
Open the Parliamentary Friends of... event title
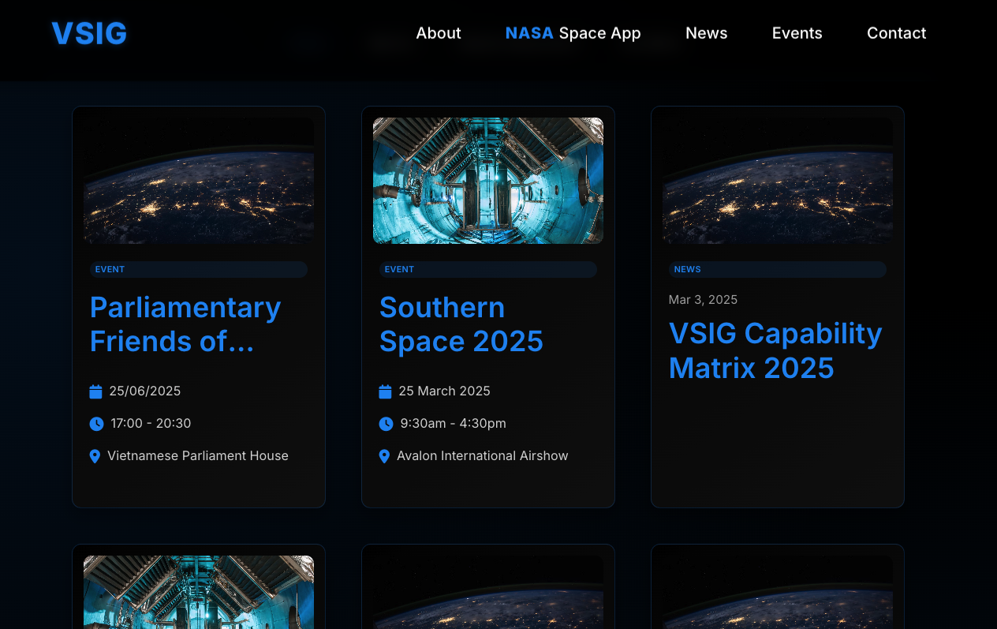[185, 324]
